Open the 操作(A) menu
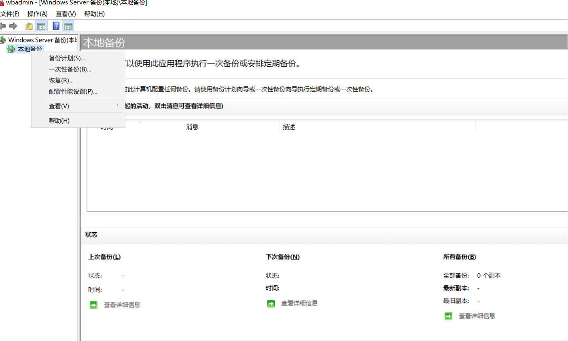The width and height of the screenshot is (568, 341). pos(38,14)
